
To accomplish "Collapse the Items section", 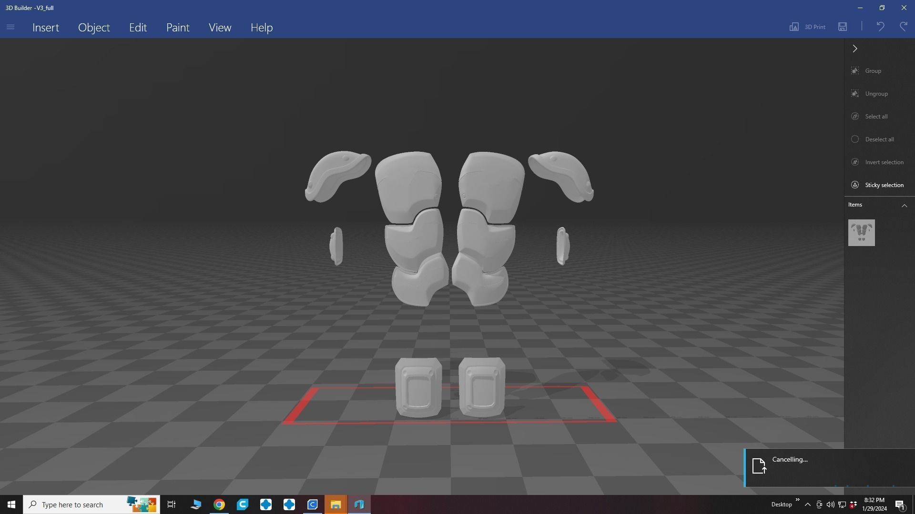I will point(904,205).
